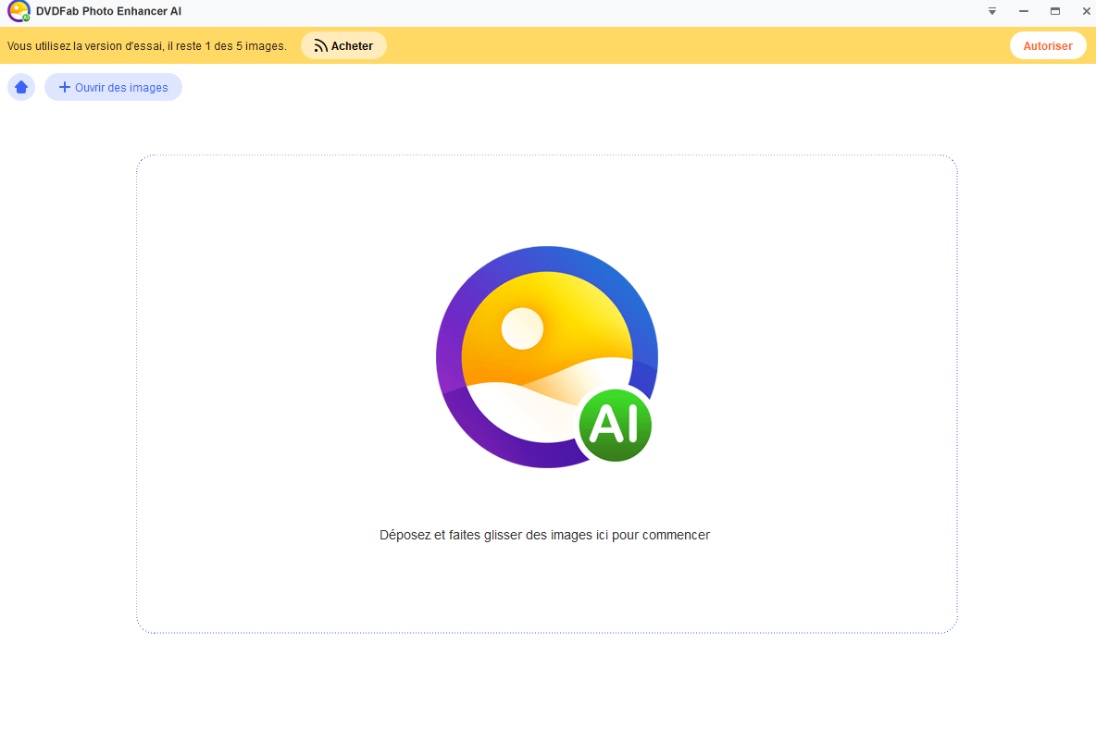1096x730 pixels.
Task: Click the trial version notice text
Action: point(147,46)
